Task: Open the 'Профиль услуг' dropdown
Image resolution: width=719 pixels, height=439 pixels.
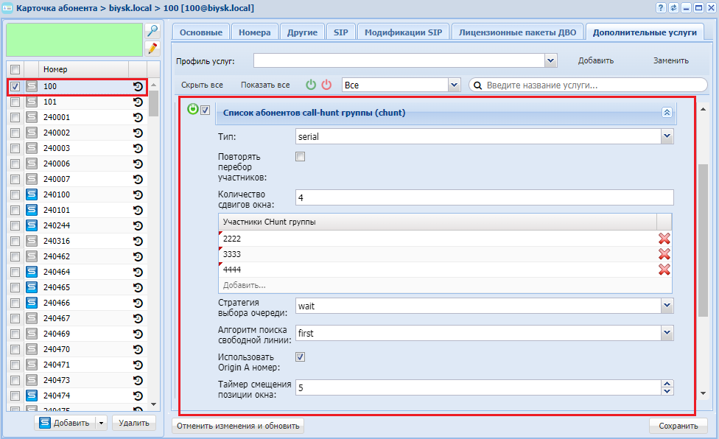Action: [550, 60]
